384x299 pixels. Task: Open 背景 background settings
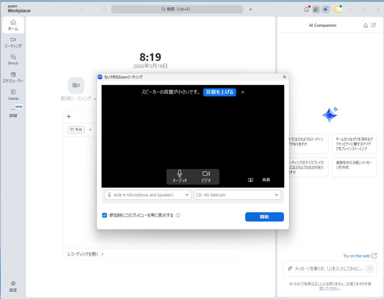coord(266,180)
